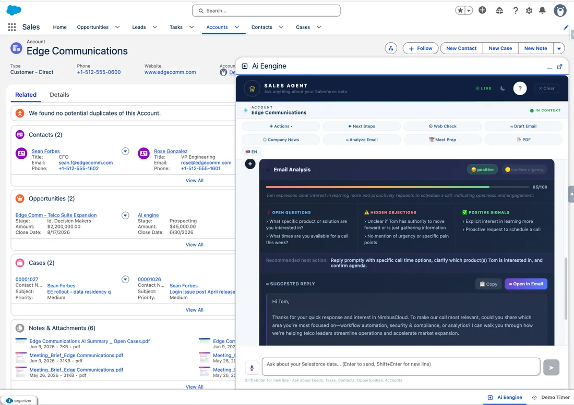Click the favorites star icon
The height and width of the screenshot is (405, 574).
(460, 10)
